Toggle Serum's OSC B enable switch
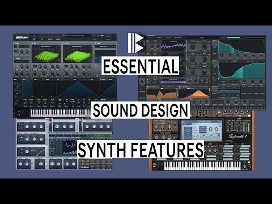272x204 pixels. tap(65, 44)
